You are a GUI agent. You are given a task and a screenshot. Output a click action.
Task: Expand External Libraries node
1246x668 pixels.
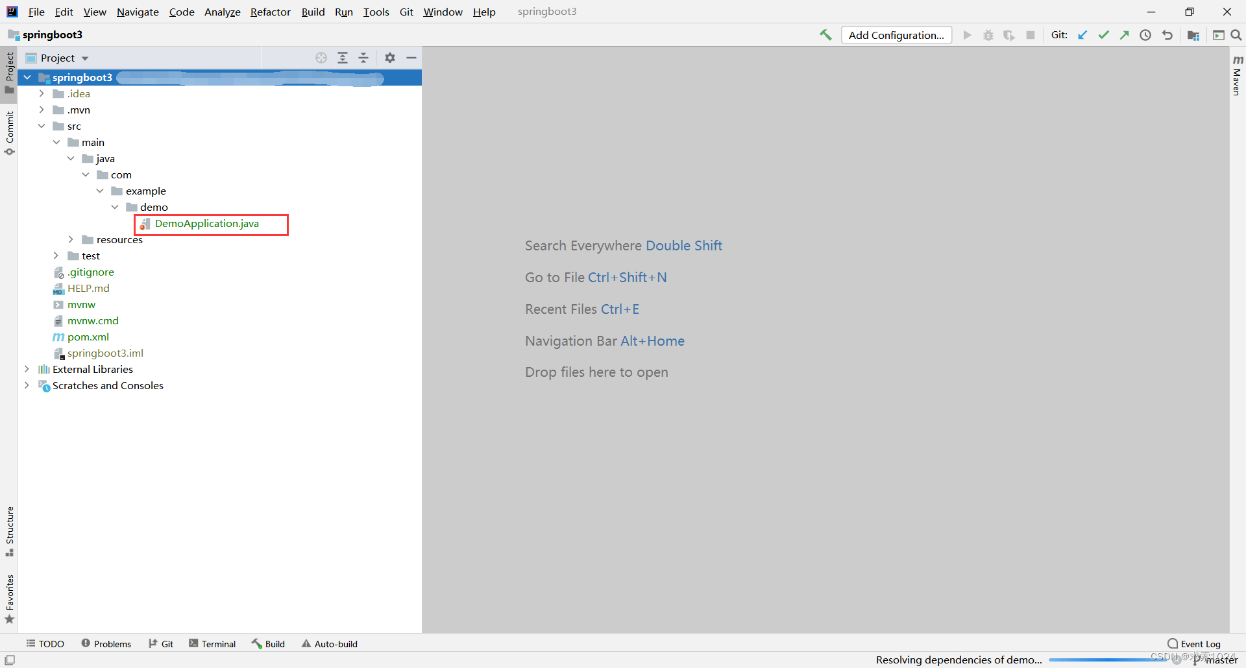pos(27,369)
